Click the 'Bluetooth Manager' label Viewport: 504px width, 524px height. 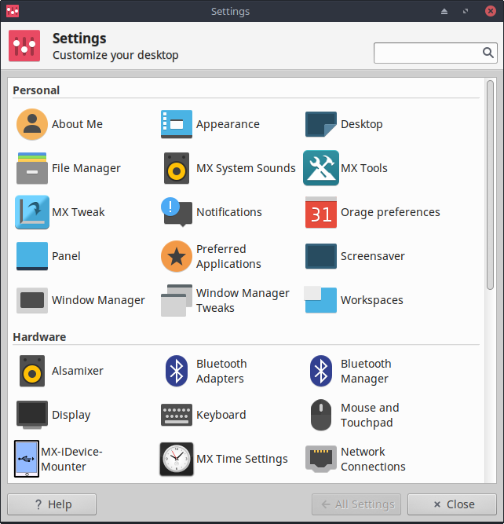(x=366, y=371)
